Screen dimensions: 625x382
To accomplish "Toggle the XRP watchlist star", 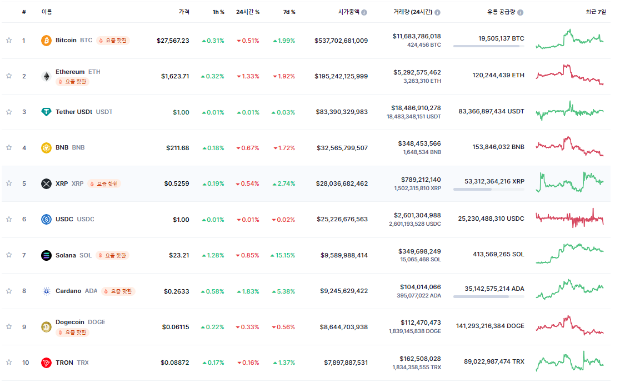I will click(9, 183).
